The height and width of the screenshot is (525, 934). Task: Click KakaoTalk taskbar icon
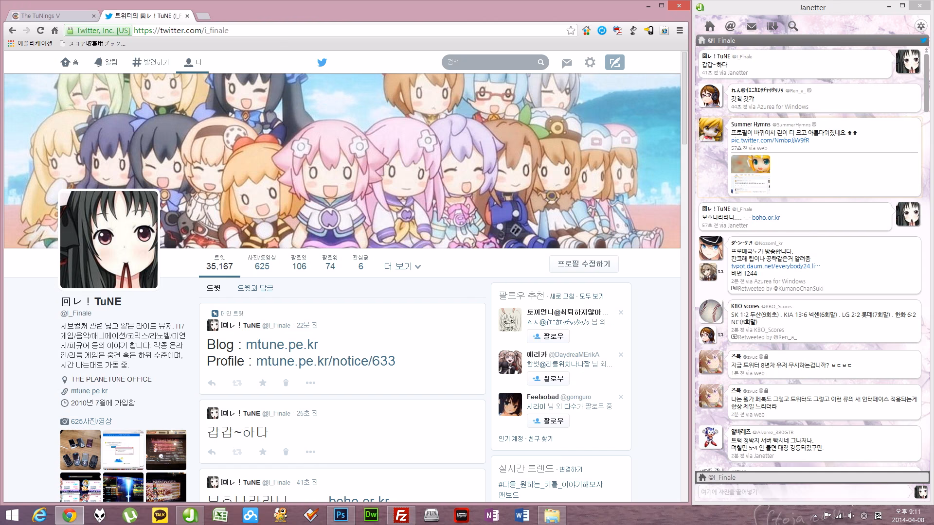(160, 515)
